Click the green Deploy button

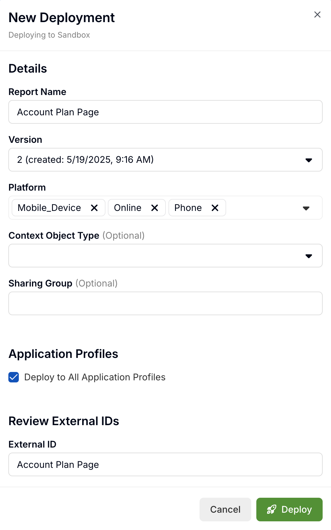pyautogui.click(x=289, y=509)
